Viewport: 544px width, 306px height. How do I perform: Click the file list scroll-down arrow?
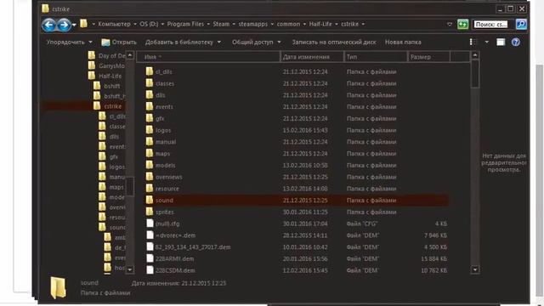(475, 269)
